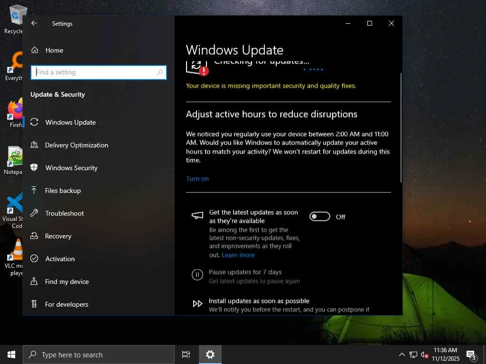
Task: Select the Delivery Optimization icon
Action: click(x=34, y=145)
